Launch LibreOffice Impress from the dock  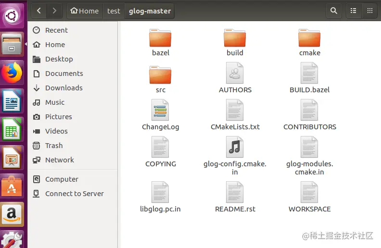(x=12, y=158)
